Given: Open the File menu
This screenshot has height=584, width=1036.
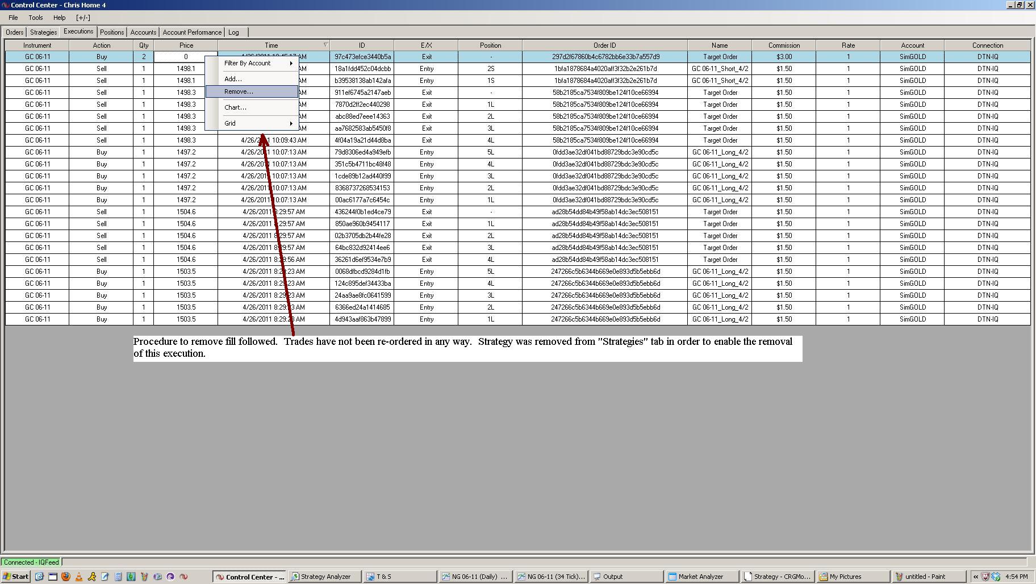Looking at the screenshot, I should click(13, 18).
